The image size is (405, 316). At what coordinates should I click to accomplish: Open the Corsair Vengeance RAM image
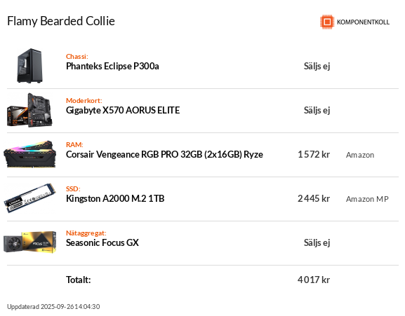point(29,154)
